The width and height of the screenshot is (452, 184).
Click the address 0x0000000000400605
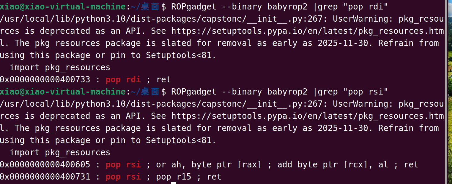point(45,164)
